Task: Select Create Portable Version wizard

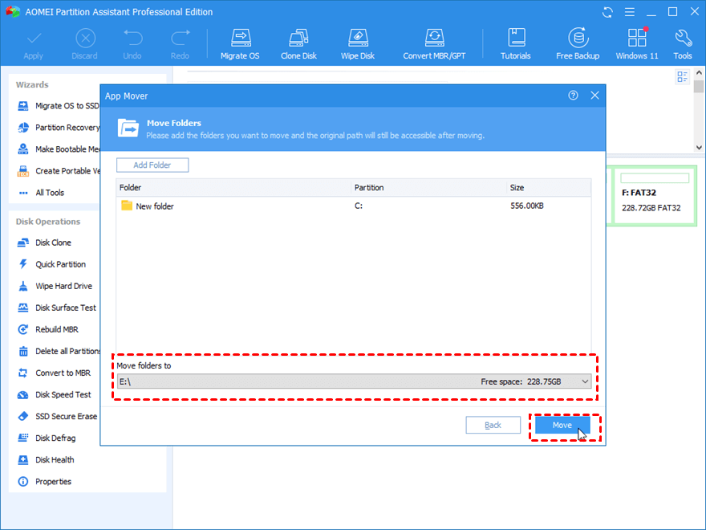Action: click(58, 171)
